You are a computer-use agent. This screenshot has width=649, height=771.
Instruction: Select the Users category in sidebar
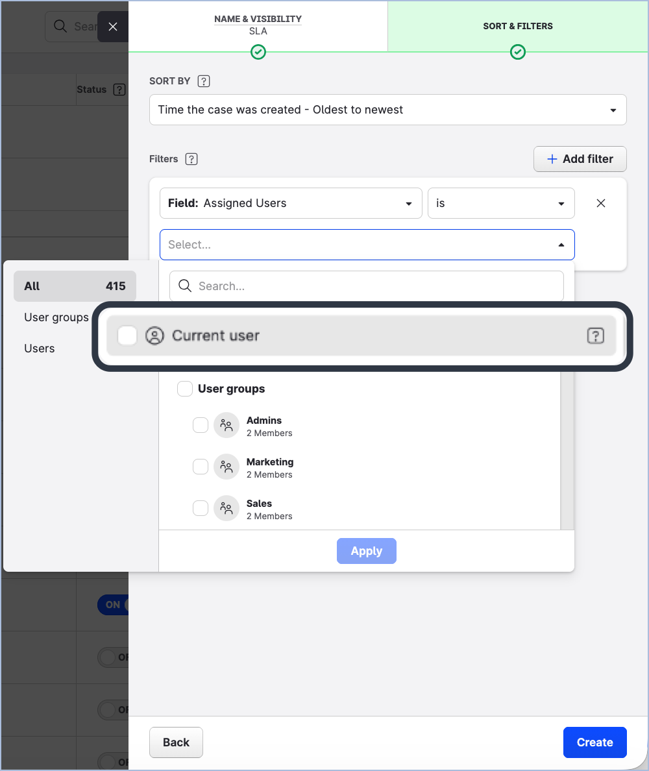[x=40, y=349]
